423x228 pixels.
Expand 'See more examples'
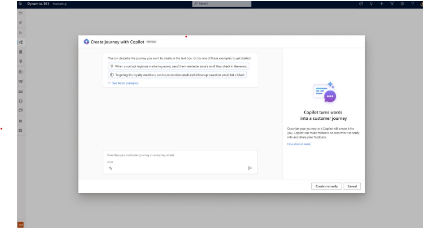[x=123, y=83]
